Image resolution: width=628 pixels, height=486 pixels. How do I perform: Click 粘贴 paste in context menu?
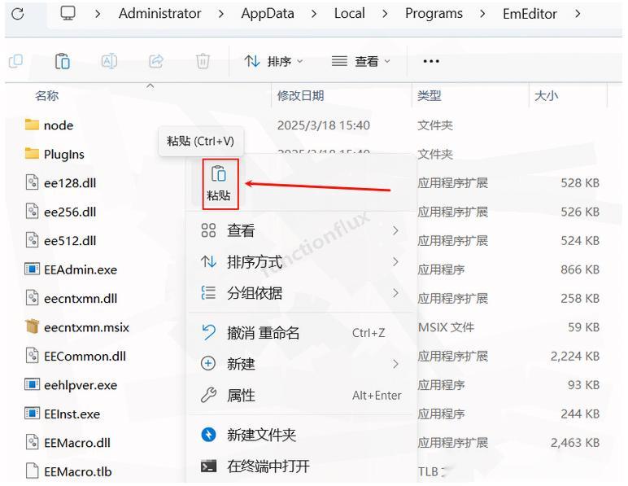click(x=220, y=184)
